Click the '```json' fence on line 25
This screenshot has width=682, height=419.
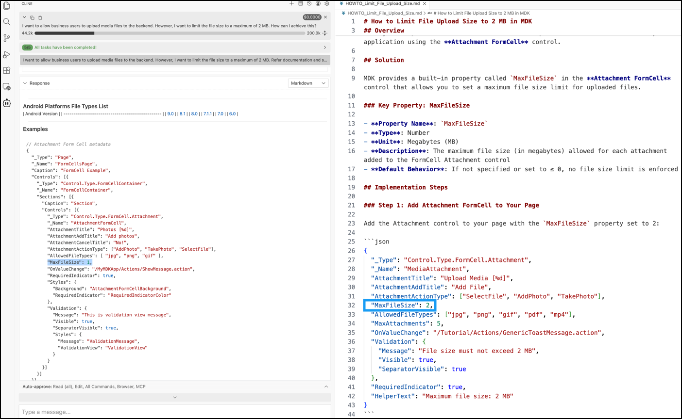[x=376, y=242]
